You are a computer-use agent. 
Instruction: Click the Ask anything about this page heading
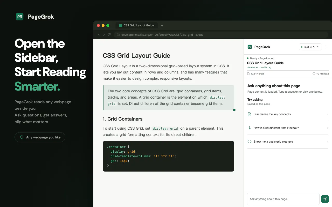[x=274, y=86]
